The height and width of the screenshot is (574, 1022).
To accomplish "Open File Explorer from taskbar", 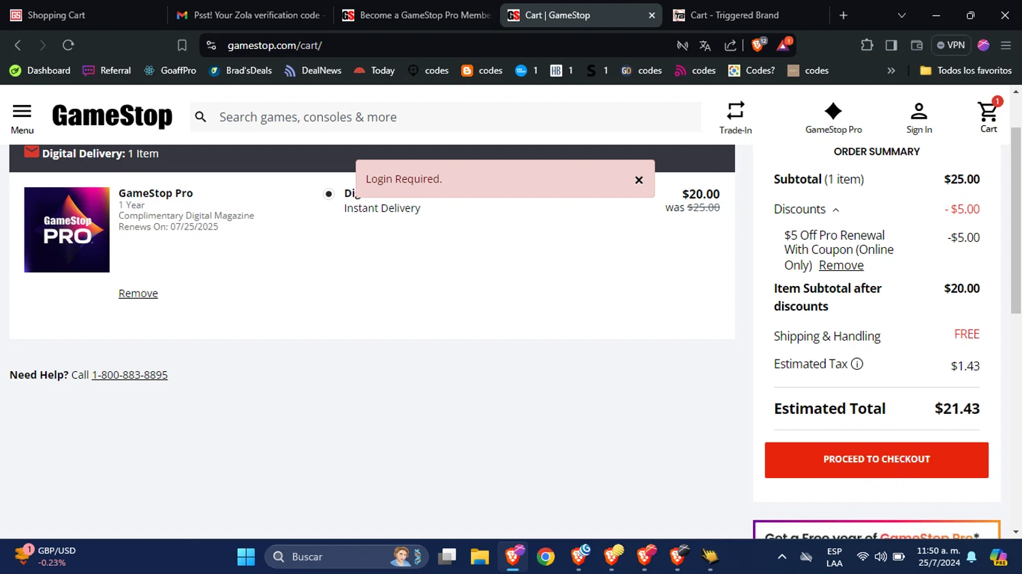I will 480,557.
